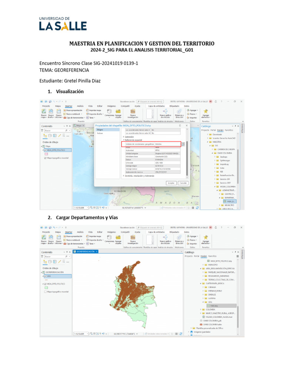Select Índices page in shapefile dialog
Screen dimensions: 284x378
click(100, 133)
